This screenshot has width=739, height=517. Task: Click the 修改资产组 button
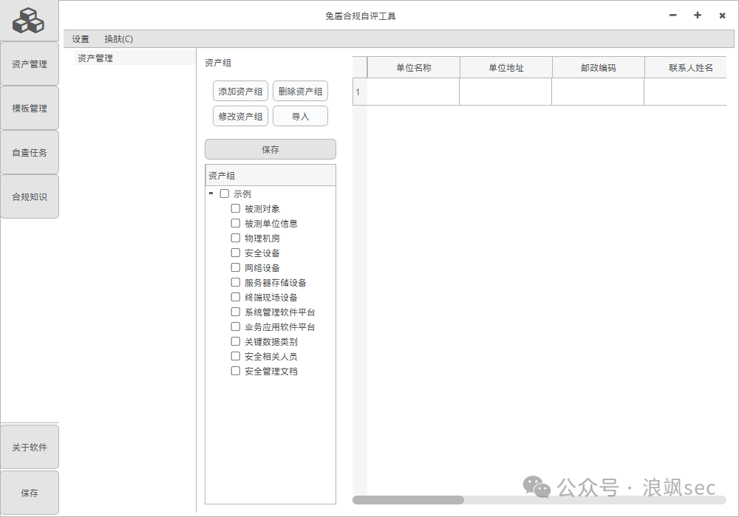(x=240, y=116)
